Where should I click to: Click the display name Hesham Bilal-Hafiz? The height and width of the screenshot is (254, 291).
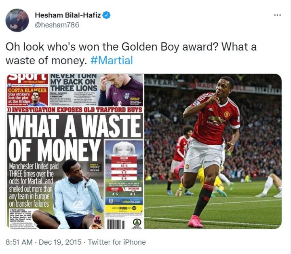(x=68, y=15)
